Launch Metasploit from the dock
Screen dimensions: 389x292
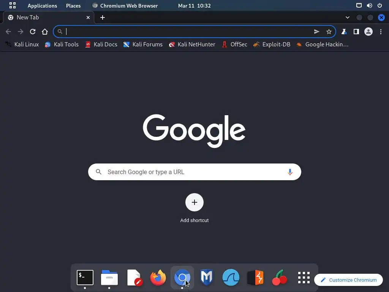pyautogui.click(x=207, y=277)
